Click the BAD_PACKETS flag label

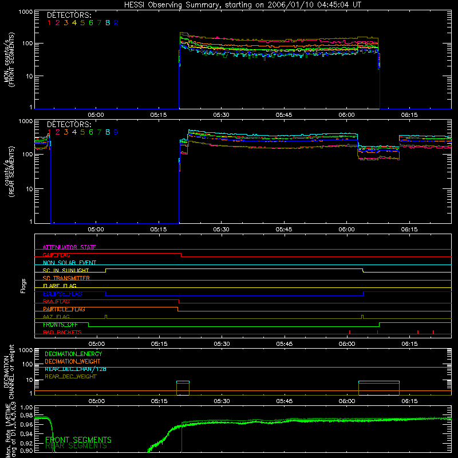coord(62,332)
